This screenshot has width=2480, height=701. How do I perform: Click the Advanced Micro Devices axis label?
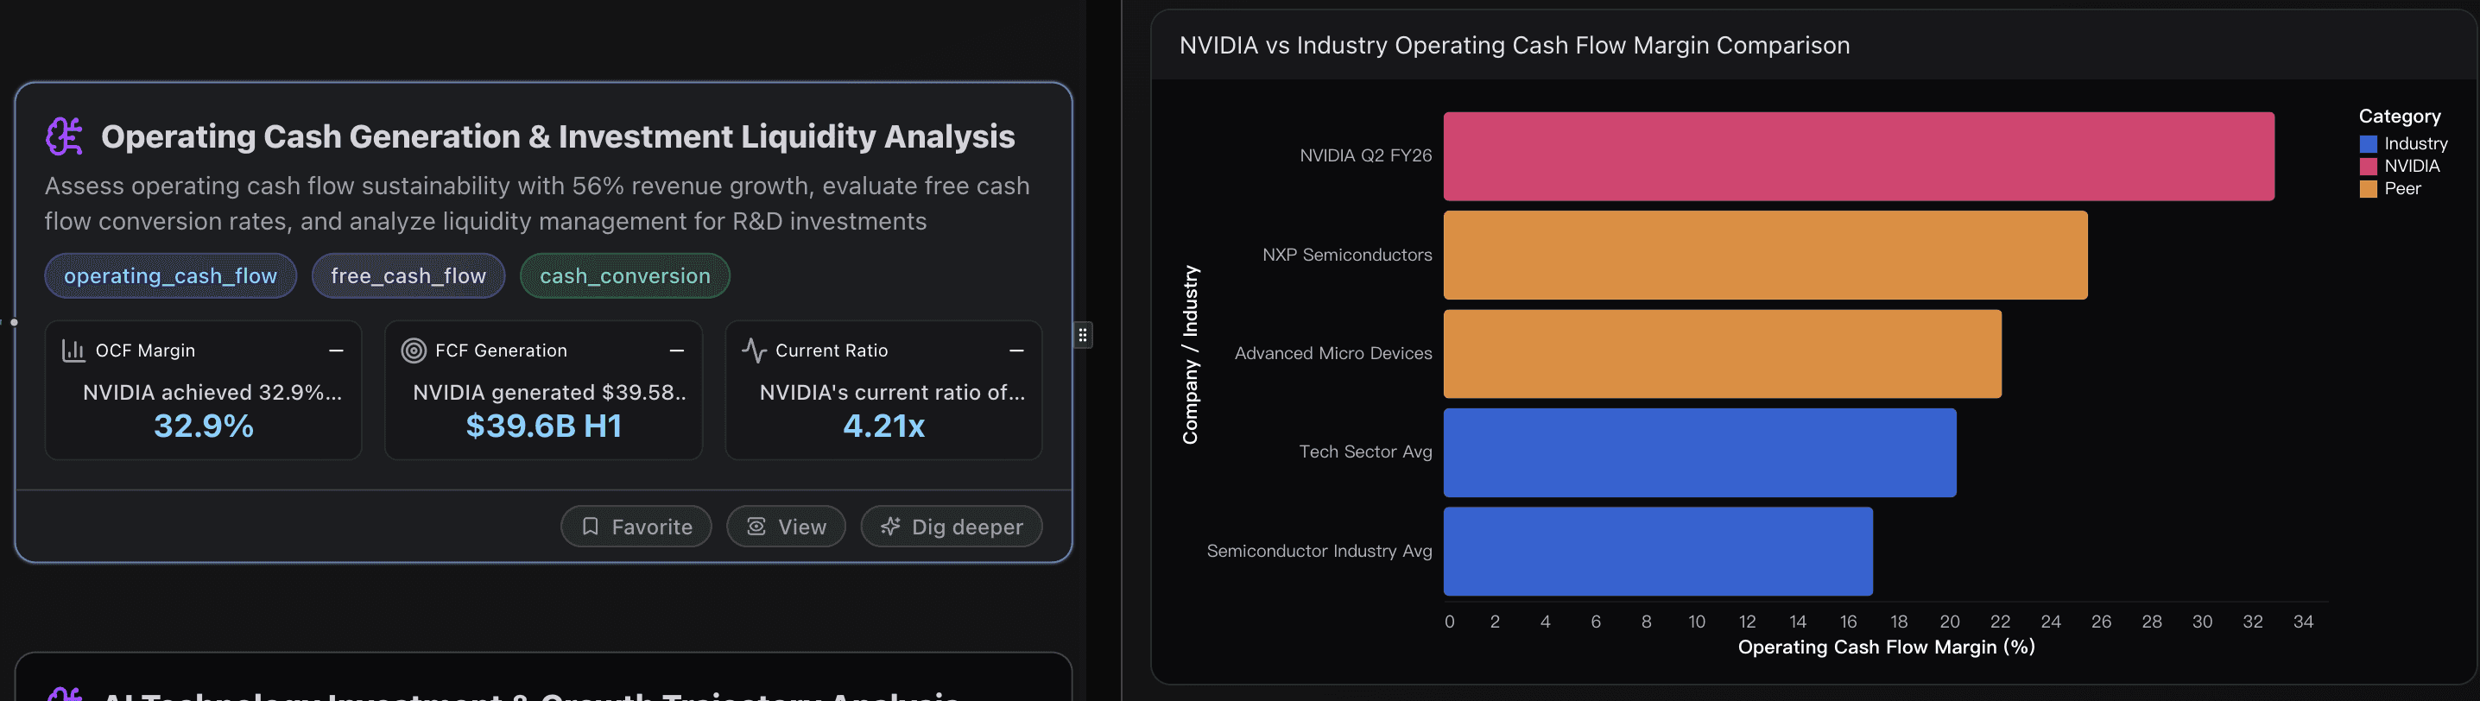point(1333,353)
